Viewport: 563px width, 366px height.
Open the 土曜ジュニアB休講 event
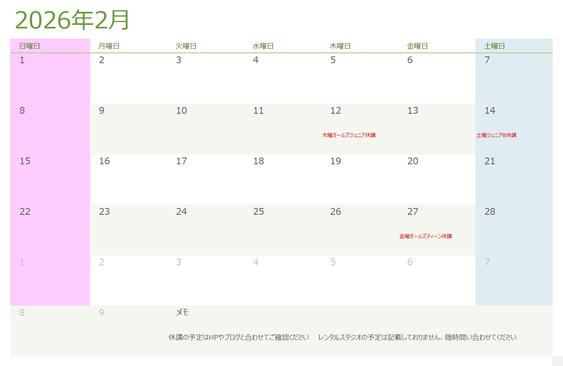point(496,135)
